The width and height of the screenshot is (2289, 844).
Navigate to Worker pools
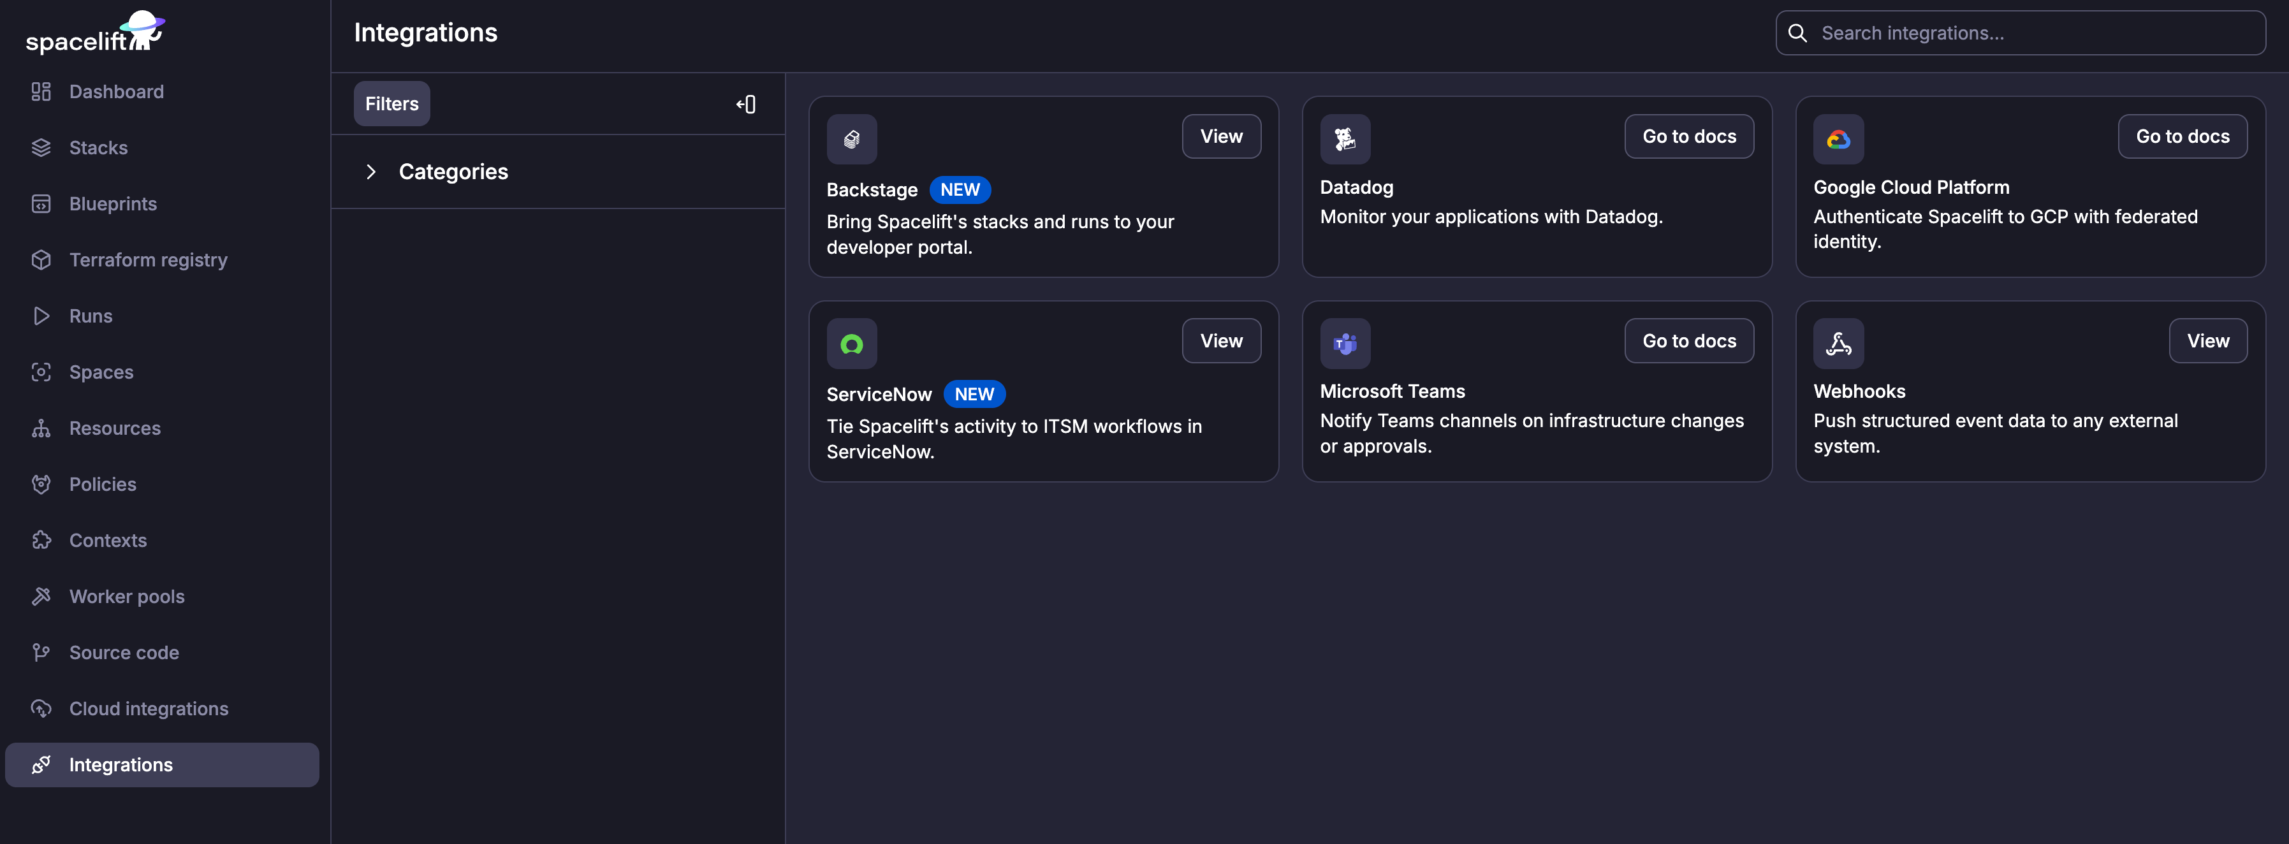coord(126,596)
